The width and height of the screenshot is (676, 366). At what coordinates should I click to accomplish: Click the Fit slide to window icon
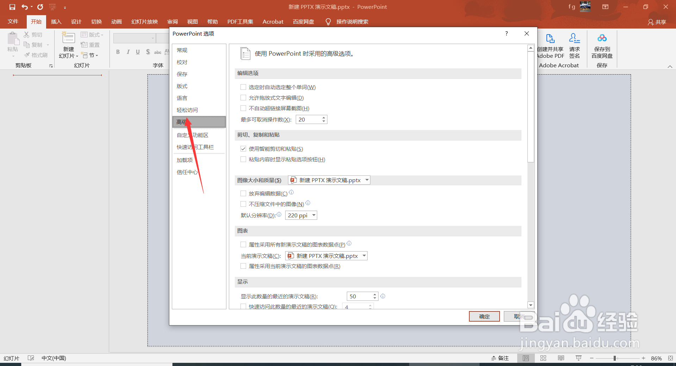coord(670,358)
